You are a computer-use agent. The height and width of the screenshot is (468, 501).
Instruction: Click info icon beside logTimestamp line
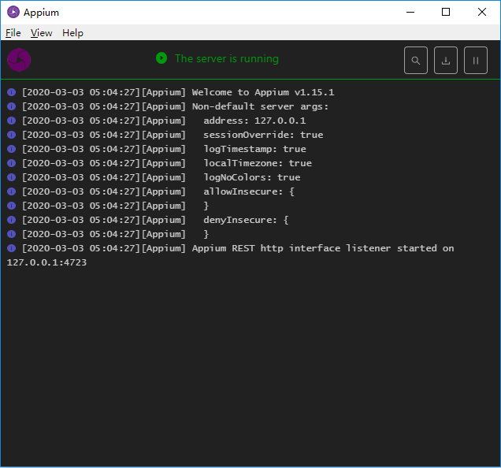[x=12, y=149]
